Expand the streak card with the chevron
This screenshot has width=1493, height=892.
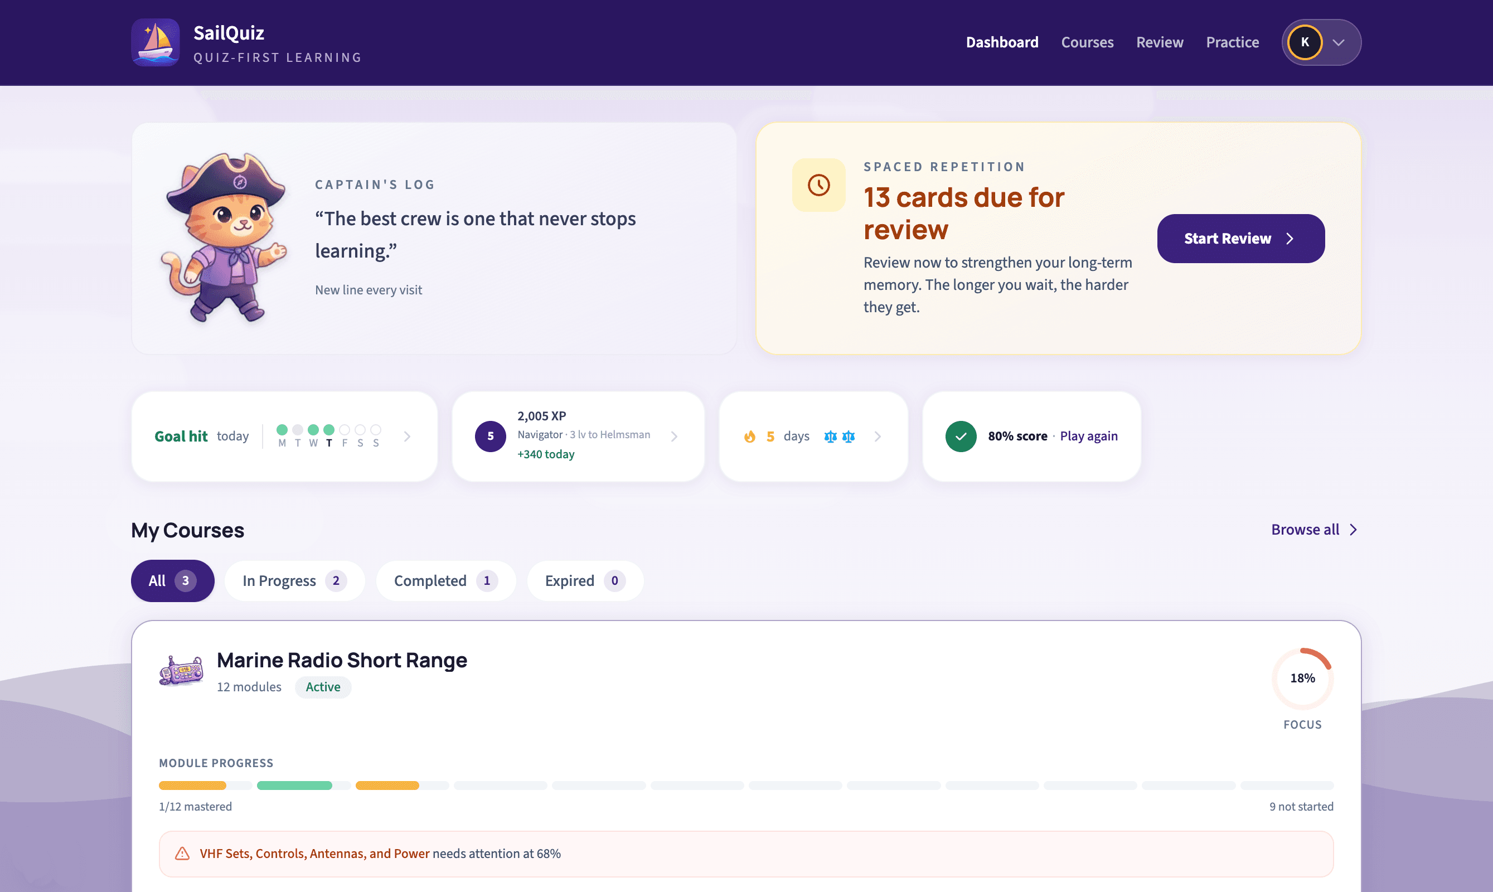tap(878, 437)
